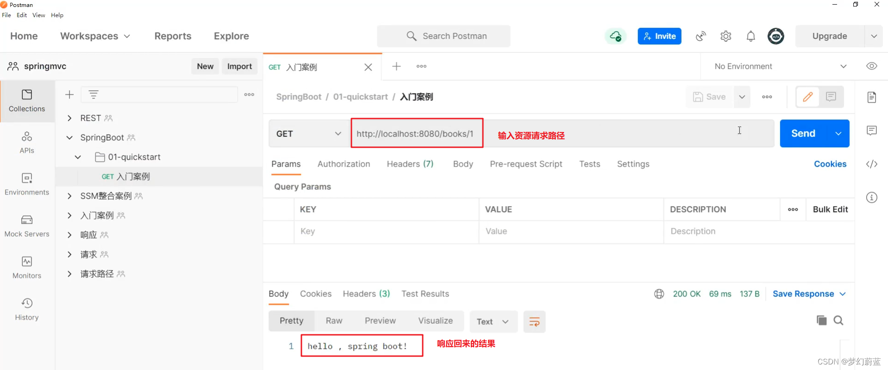Click the Search Postman field

coord(444,36)
